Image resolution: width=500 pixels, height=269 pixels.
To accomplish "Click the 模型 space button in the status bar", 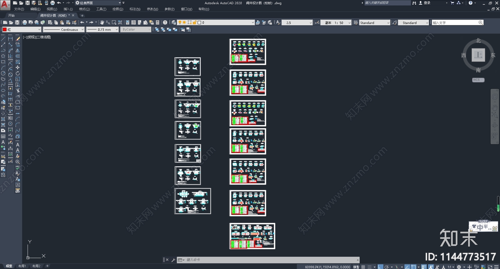I will (x=356, y=267).
